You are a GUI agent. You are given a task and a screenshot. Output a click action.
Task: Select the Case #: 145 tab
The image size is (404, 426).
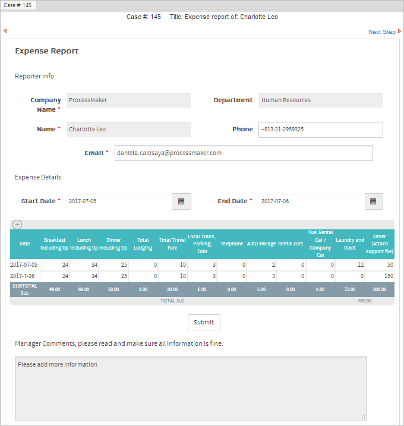(18, 5)
